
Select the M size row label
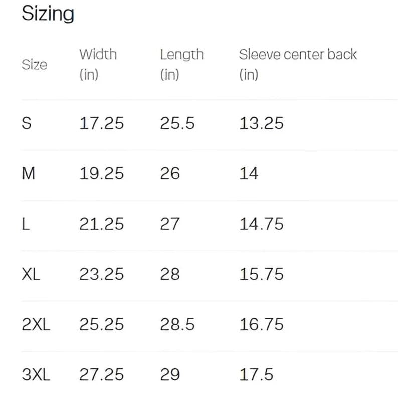click(x=29, y=174)
